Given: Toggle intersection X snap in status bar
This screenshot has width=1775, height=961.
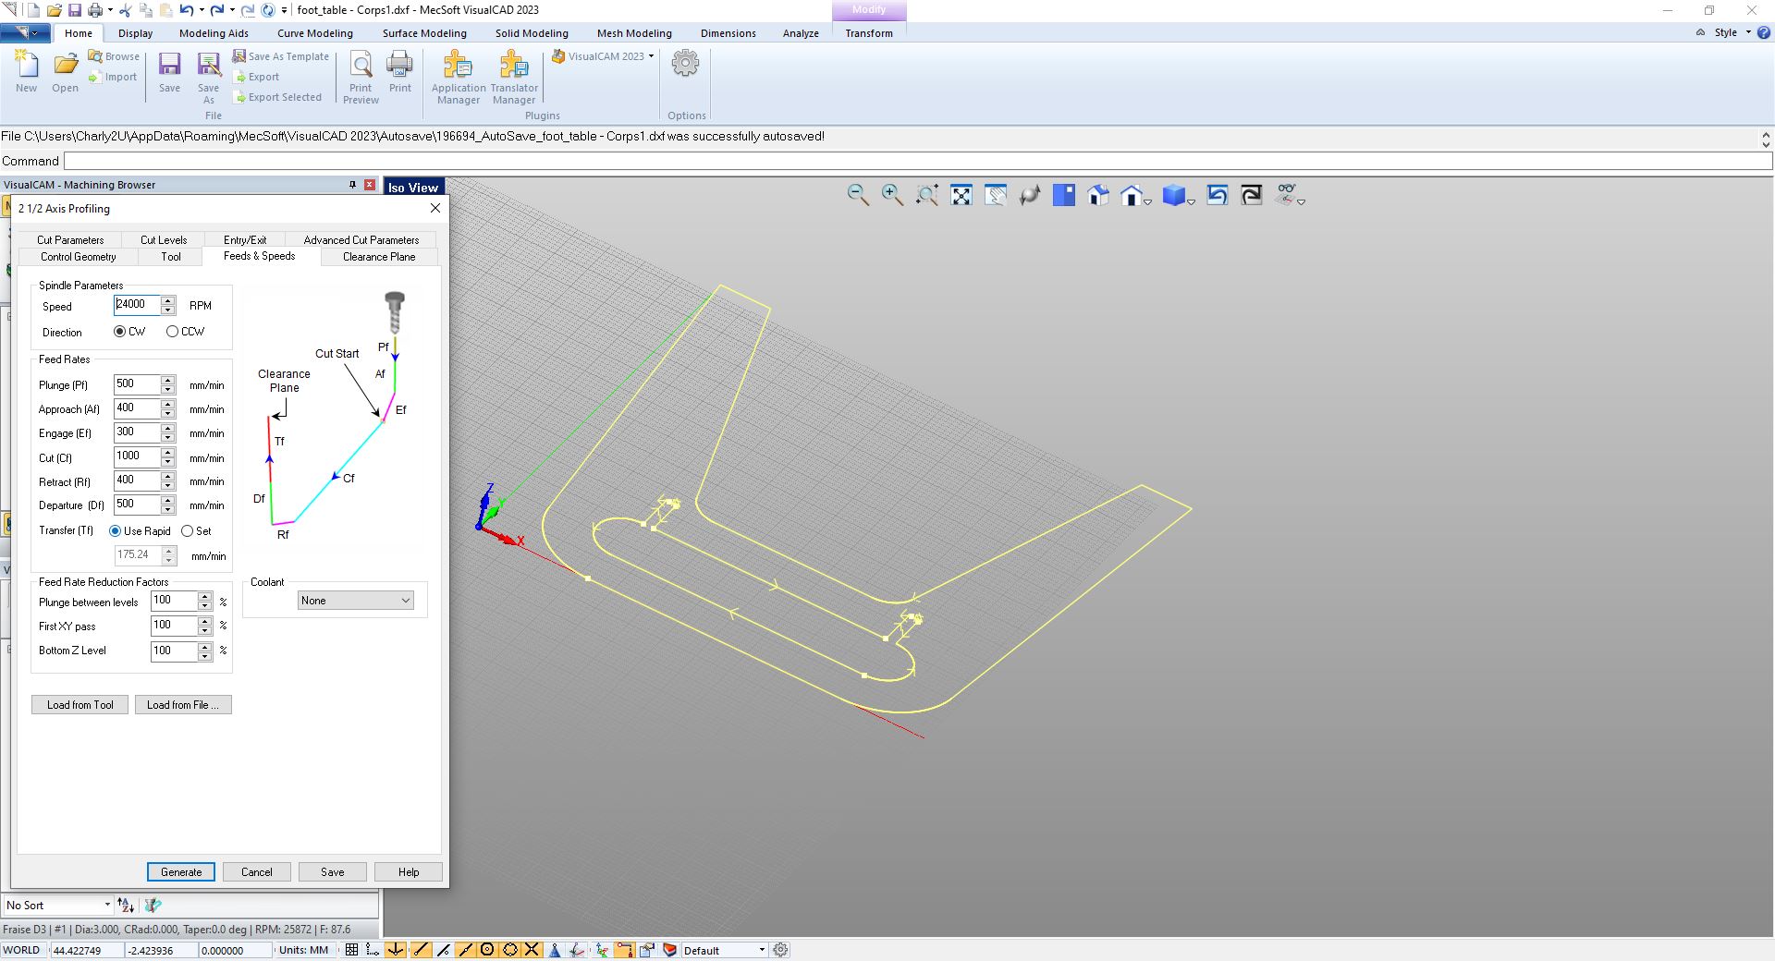Looking at the screenshot, I should pyautogui.click(x=532, y=950).
